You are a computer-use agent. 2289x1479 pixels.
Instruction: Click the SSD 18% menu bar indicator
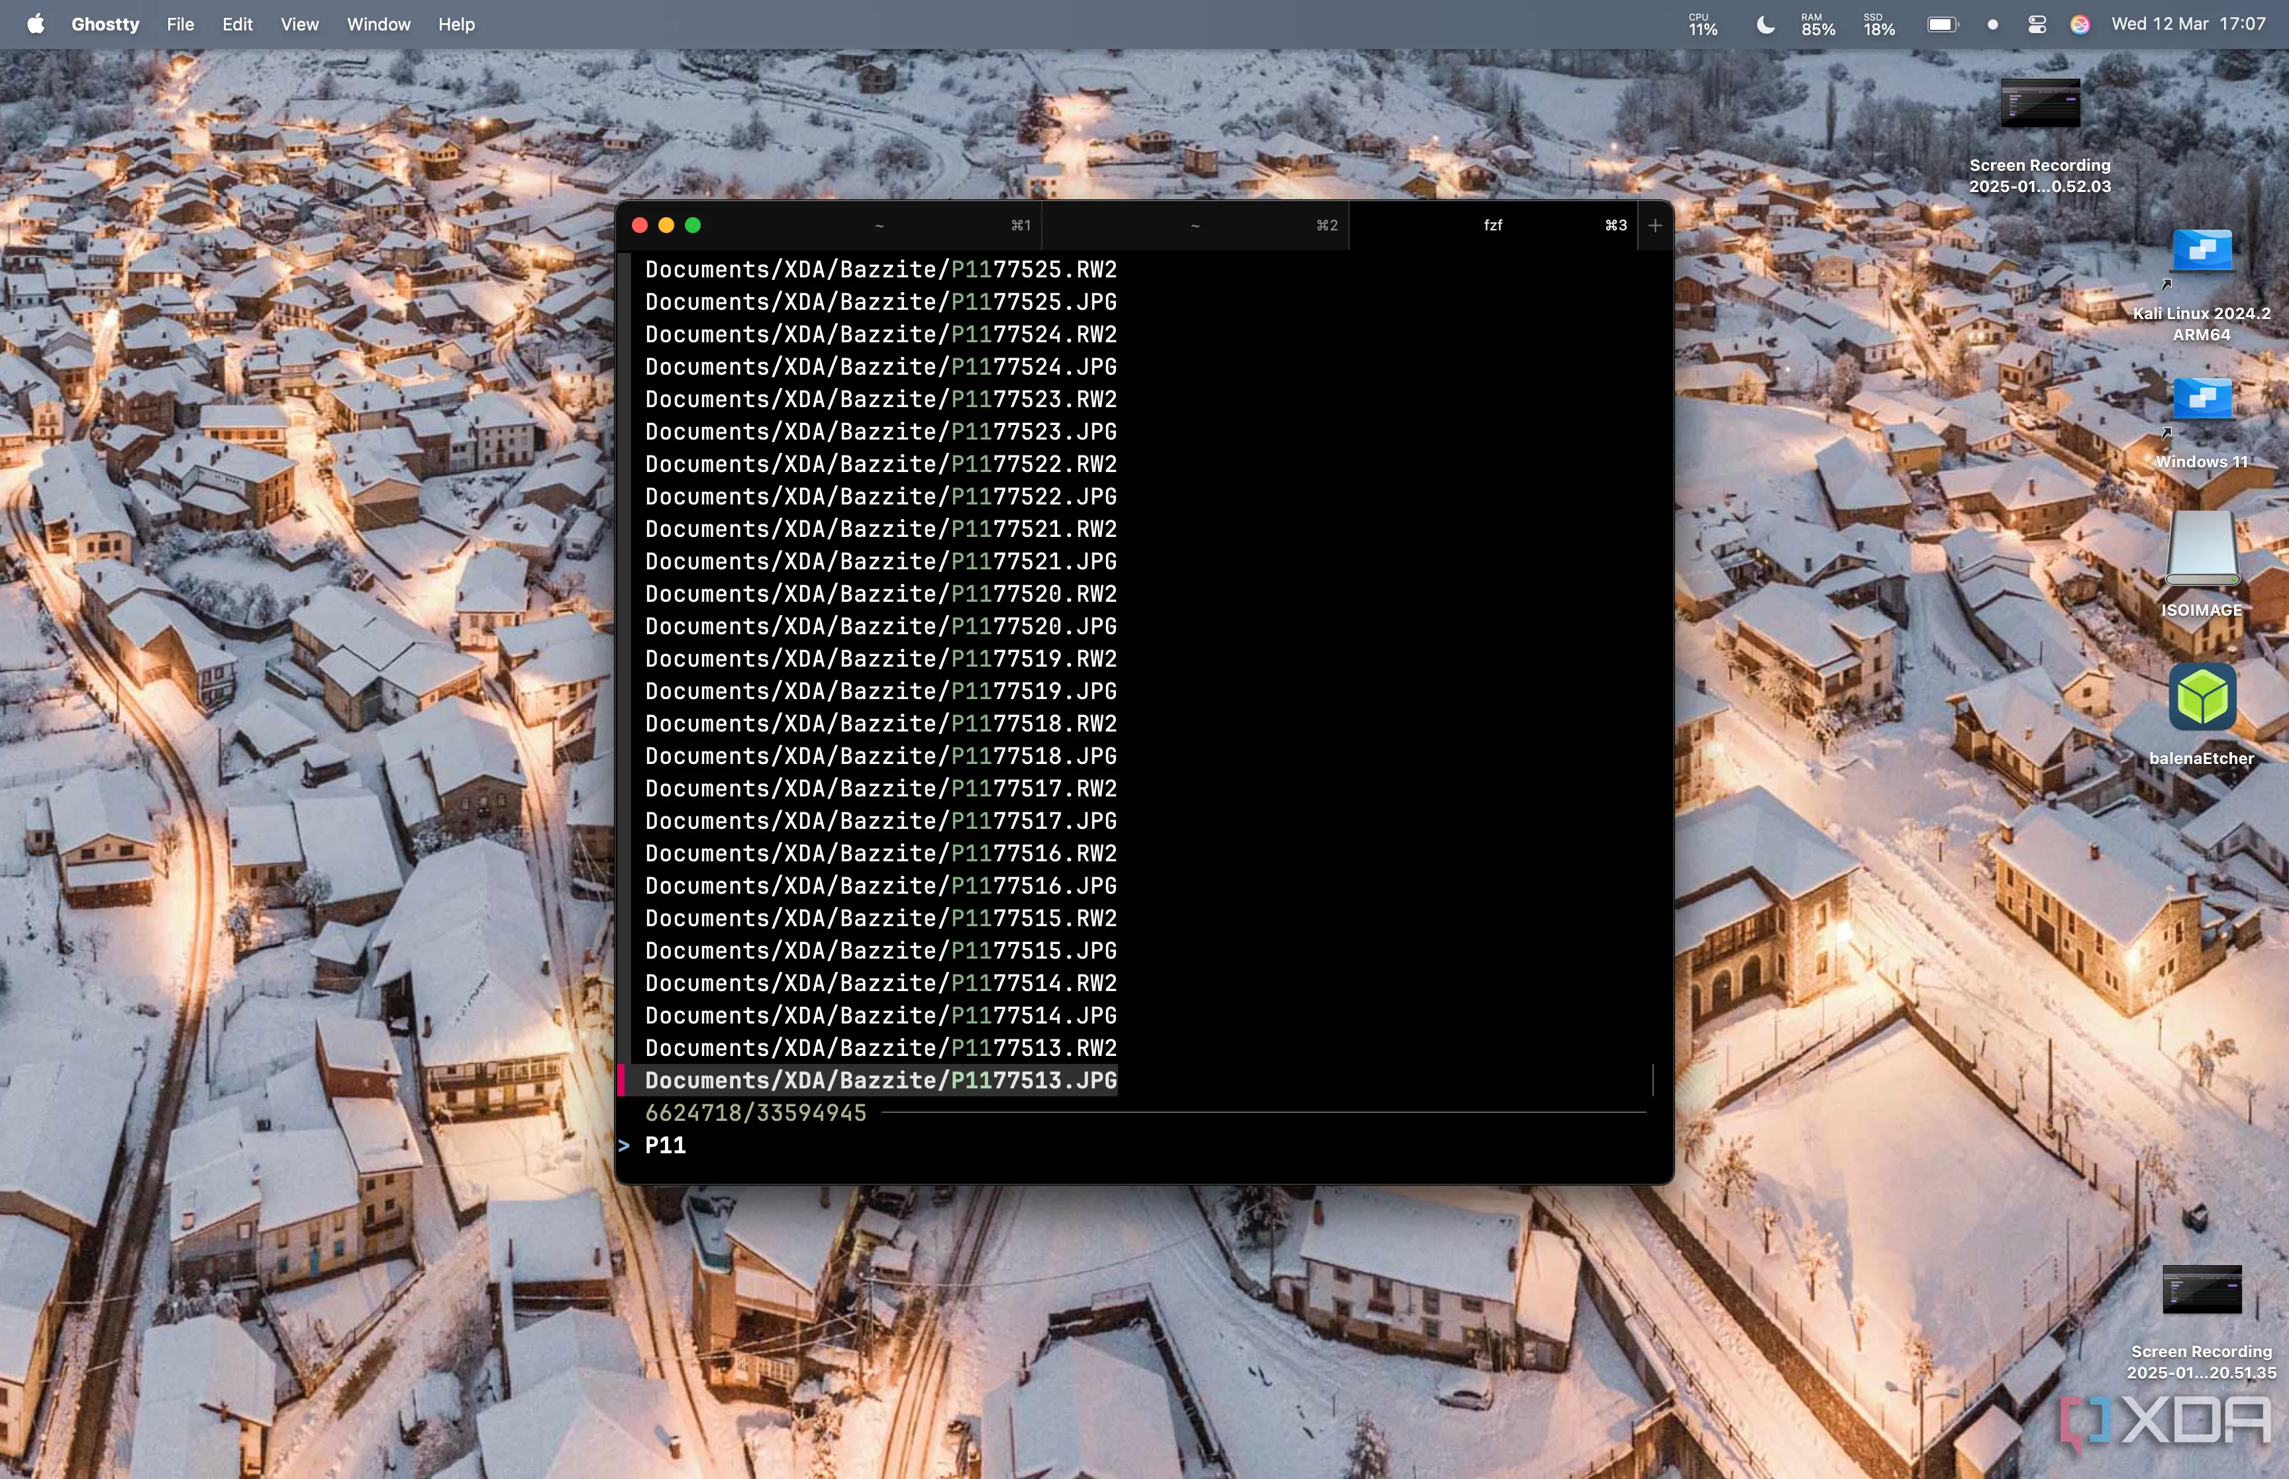tap(1879, 24)
